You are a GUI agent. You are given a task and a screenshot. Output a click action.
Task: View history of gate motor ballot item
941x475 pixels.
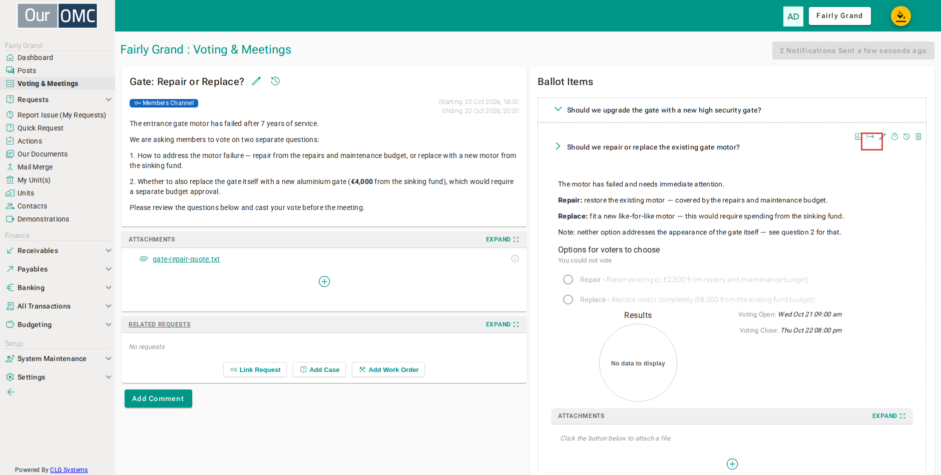(x=906, y=136)
